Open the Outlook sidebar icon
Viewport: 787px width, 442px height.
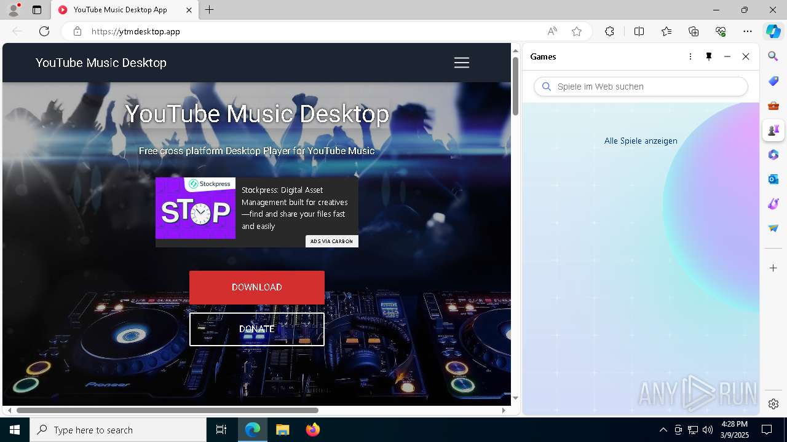[x=773, y=179]
